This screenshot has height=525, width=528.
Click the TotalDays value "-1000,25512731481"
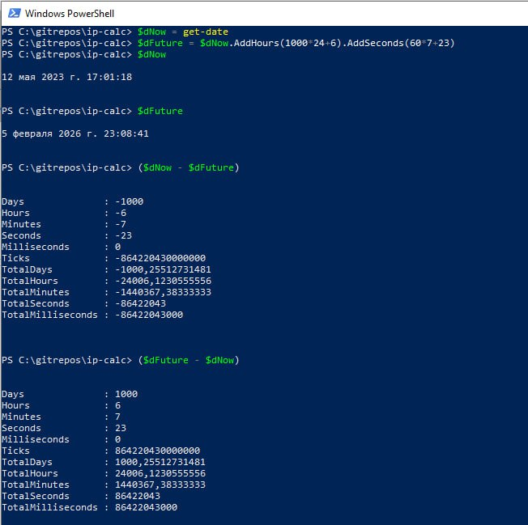pyautogui.click(x=164, y=269)
